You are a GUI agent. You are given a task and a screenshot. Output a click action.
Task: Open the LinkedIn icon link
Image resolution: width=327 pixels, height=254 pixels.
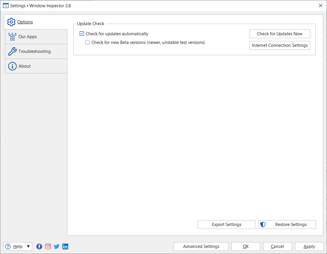65,246
